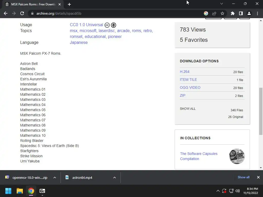Open Google icon in address bar
This screenshot has height=197, width=263.
point(206,13)
